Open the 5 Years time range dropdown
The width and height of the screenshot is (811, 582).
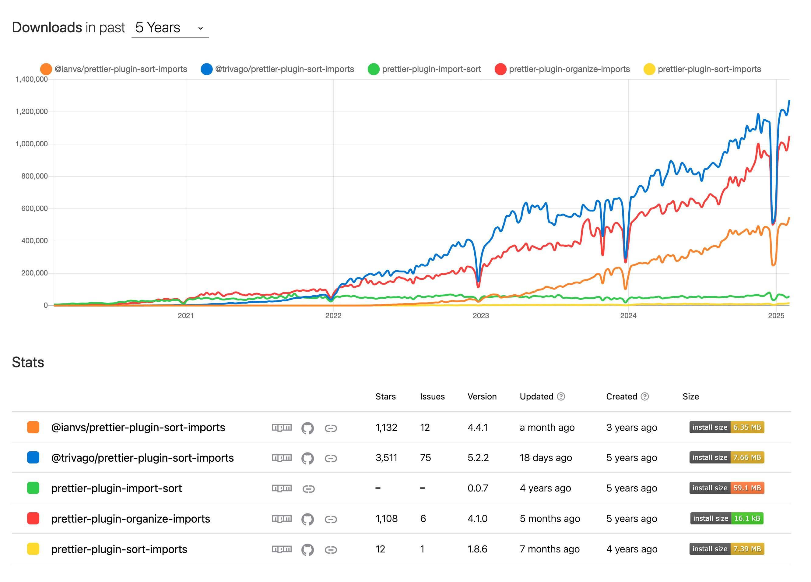tap(170, 27)
